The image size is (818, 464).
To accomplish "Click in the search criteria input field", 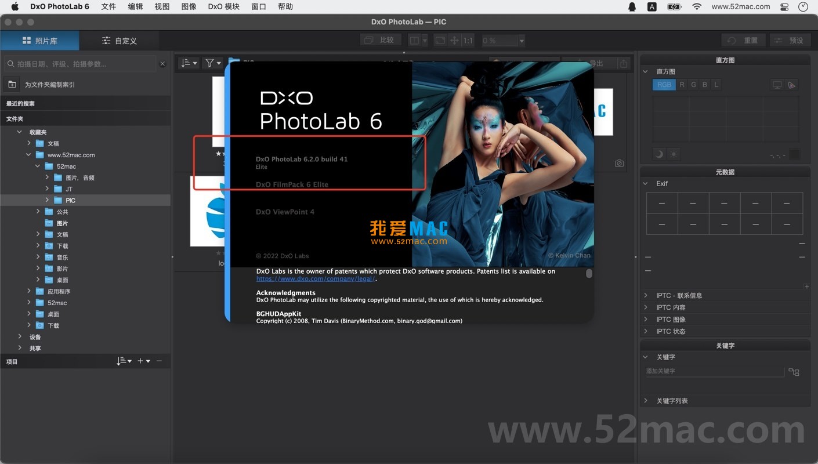I will point(81,64).
